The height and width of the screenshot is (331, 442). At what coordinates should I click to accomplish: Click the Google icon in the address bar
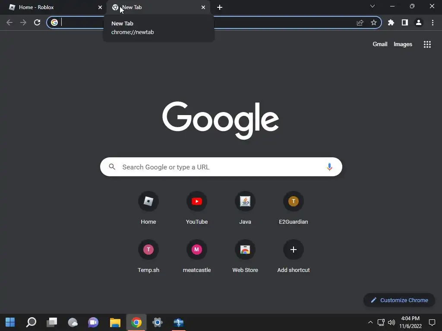coord(54,22)
